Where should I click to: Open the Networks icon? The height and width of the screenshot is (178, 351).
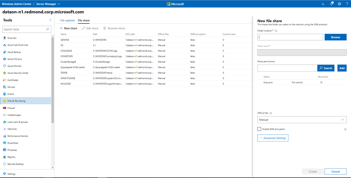[x=5, y=129]
